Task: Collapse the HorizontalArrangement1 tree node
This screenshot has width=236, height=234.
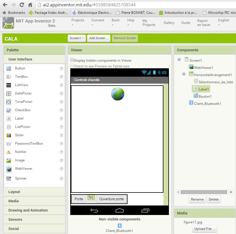Action: pyautogui.click(x=184, y=74)
